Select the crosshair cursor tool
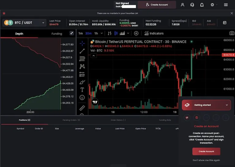 pyautogui.click(x=82, y=43)
